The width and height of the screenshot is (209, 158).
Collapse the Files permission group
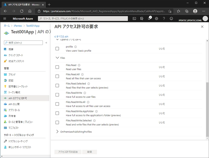pyautogui.click(x=57, y=58)
